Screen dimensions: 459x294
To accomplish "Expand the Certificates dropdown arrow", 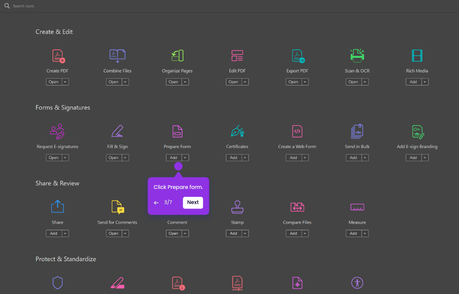I will pos(245,158).
